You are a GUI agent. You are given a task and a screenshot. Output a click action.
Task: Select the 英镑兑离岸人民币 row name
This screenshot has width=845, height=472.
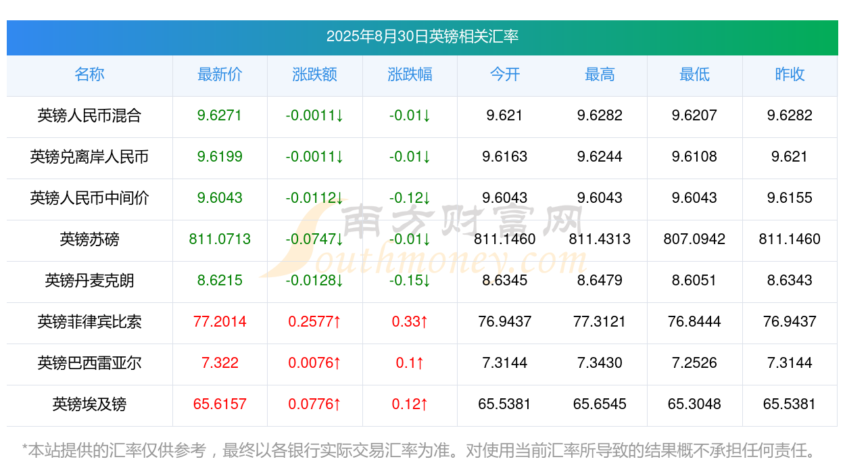click(x=89, y=157)
